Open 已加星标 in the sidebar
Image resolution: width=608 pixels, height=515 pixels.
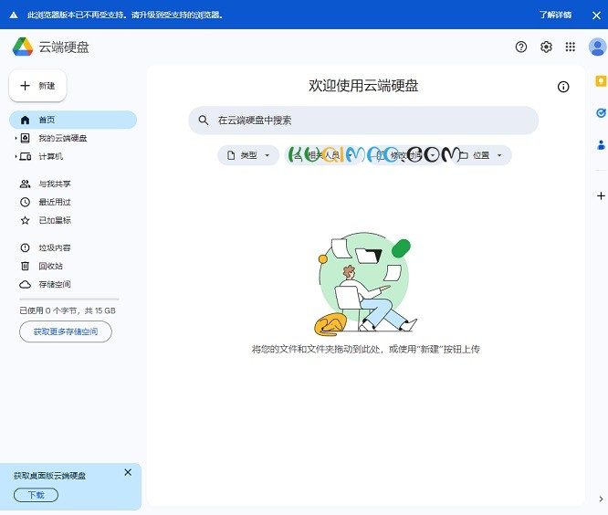73,220
